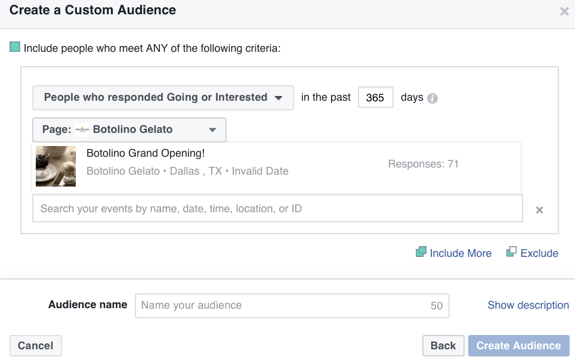Click 'Botolino Gelato • Dallas, TX • Invalid Date' text

pos(187,171)
